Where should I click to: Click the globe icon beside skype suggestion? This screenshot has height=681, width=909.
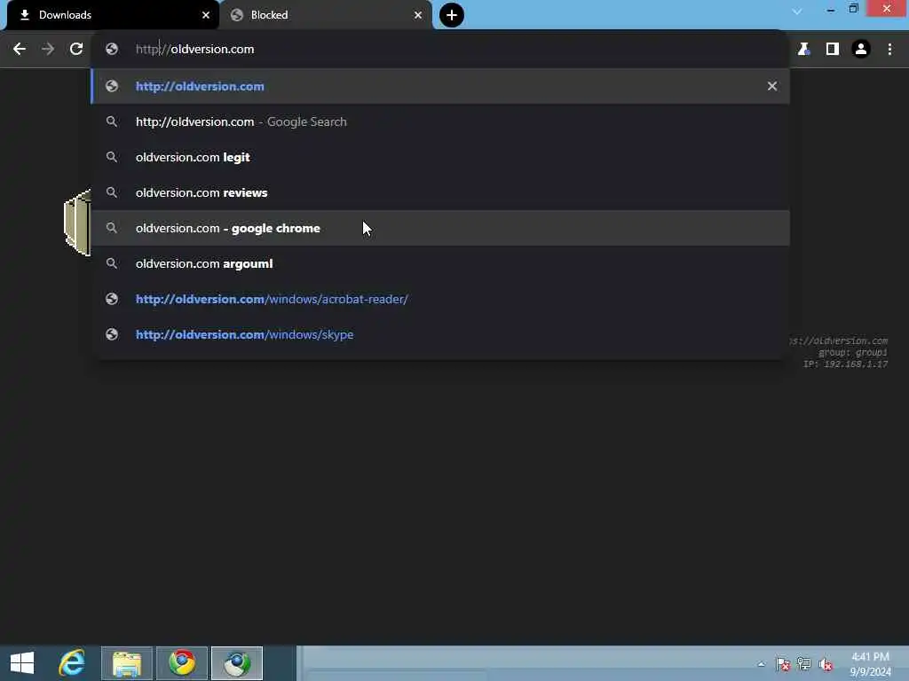pos(112,334)
